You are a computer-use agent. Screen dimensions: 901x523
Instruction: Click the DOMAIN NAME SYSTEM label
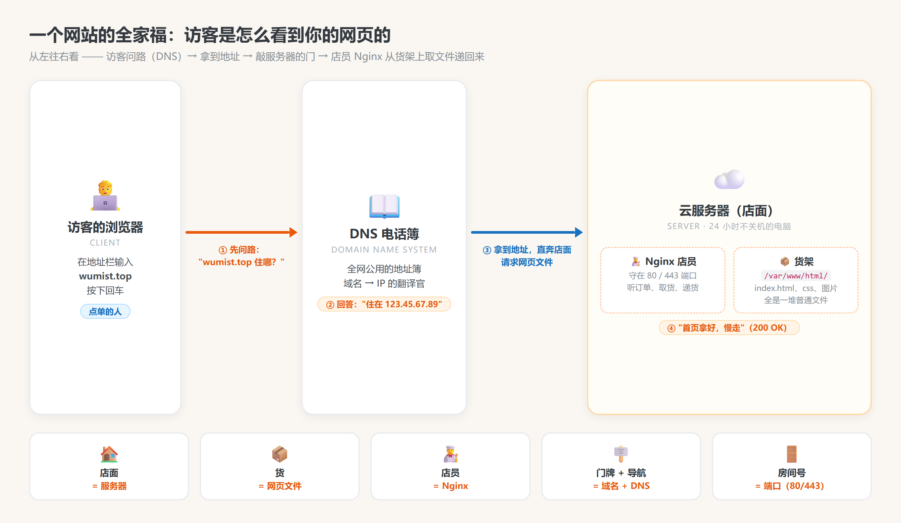[x=384, y=250]
